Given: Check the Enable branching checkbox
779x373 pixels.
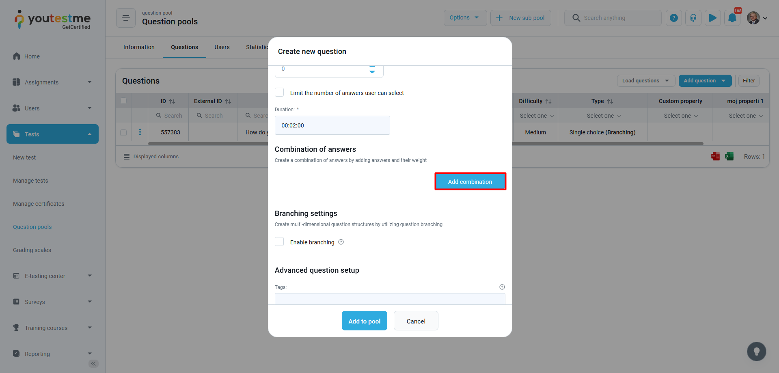Looking at the screenshot, I should pyautogui.click(x=279, y=242).
